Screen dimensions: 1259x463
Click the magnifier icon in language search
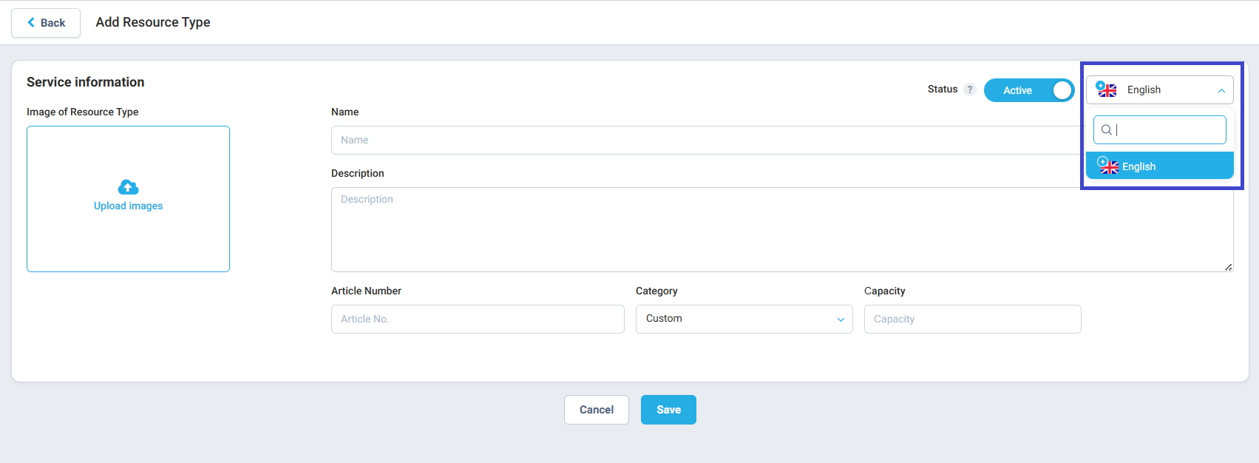coord(1107,130)
